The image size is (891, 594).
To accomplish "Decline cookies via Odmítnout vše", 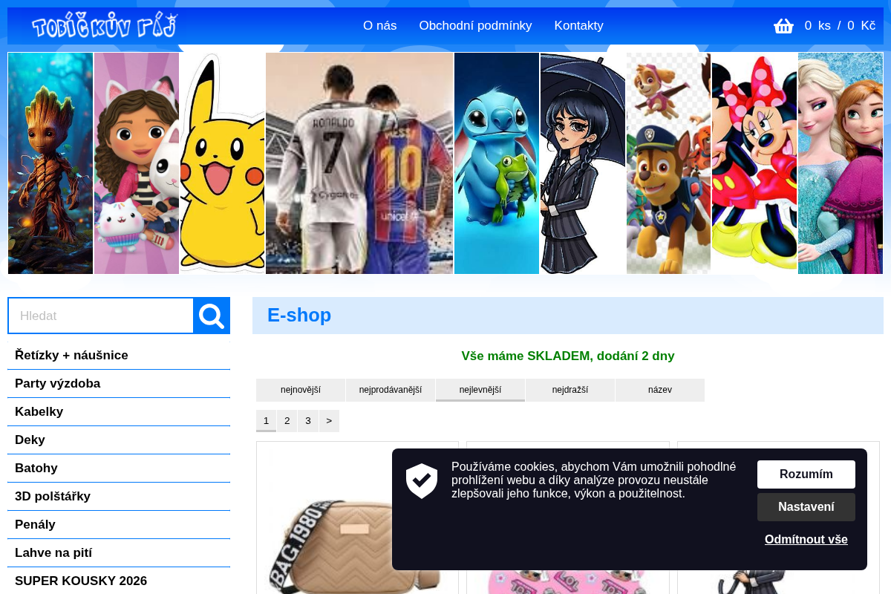I will click(806, 540).
